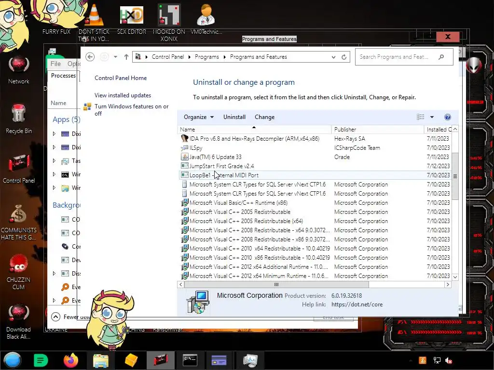Click the muted volume tray icon
This screenshot has width=494, height=370.
[449, 360]
